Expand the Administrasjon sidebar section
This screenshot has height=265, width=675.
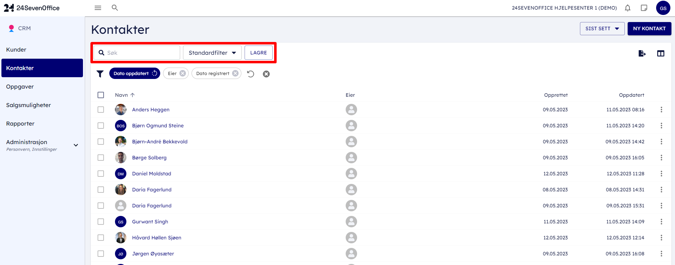click(76, 145)
